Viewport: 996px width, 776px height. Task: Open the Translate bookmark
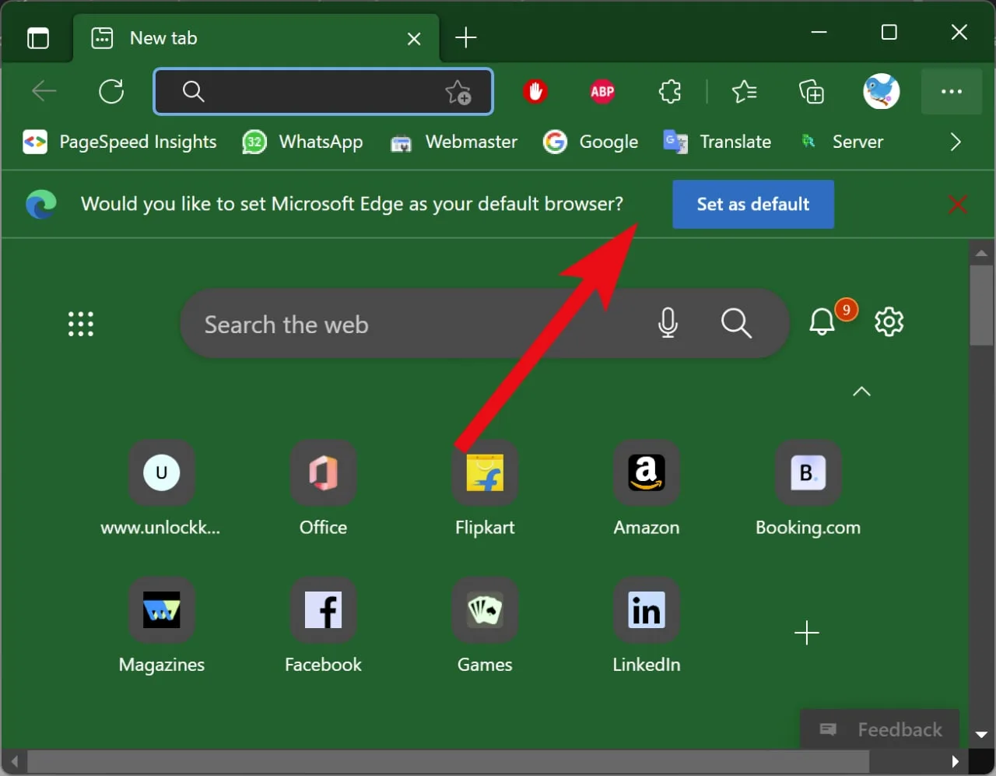(717, 142)
